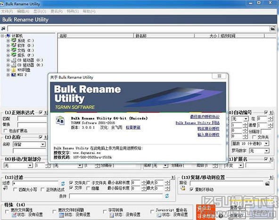Image resolution: width=279 pixels, height=220 pixels.
Task: Open the 特殊(S) menu
Action: click(73, 11)
